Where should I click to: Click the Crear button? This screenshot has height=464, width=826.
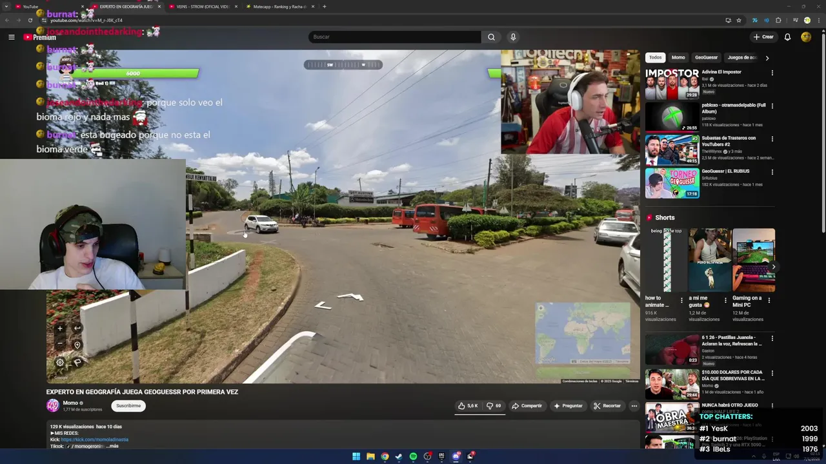763,37
